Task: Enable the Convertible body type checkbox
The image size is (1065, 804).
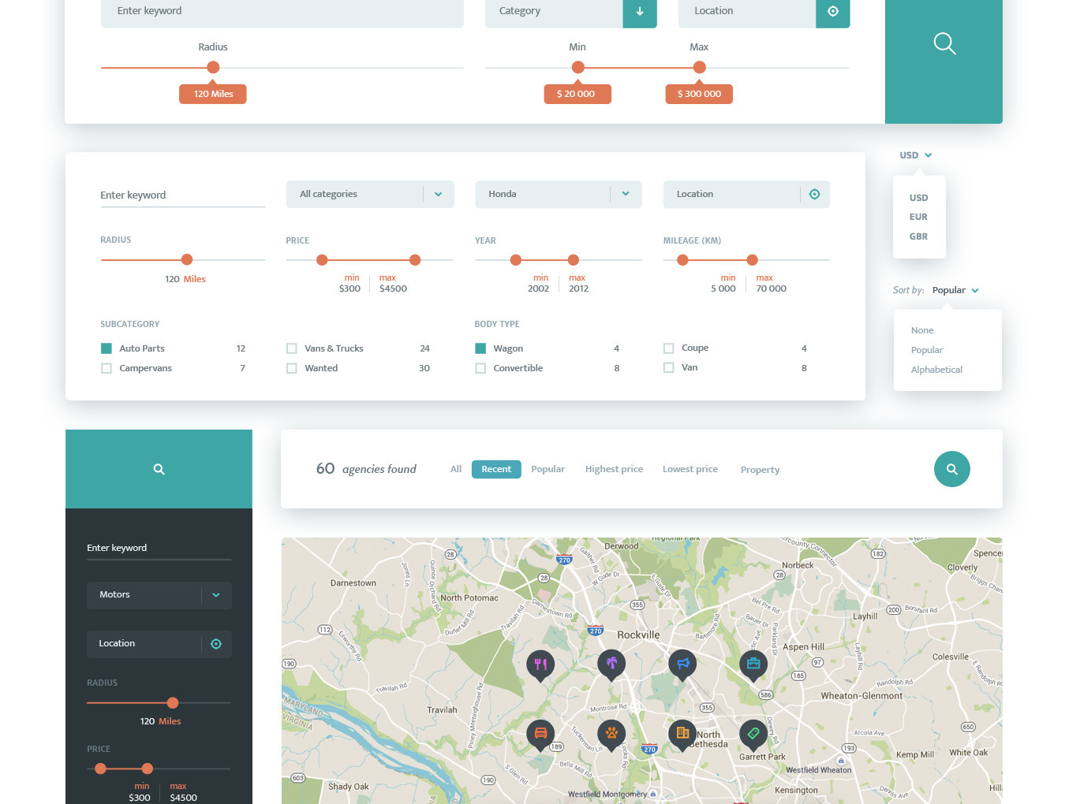Action: pos(480,368)
